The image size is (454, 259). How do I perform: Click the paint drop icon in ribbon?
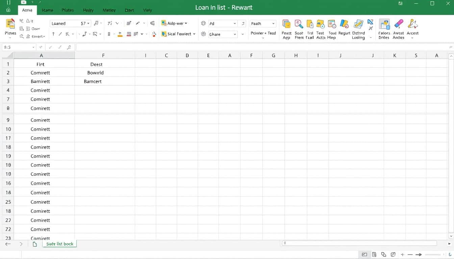[154, 34]
